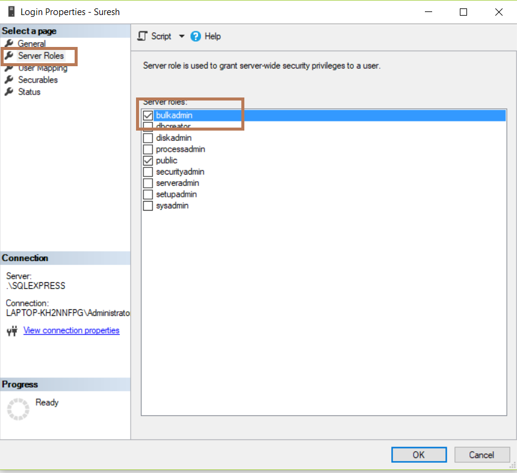Click the wrench icon beside Status
Screen dimensions: 517x473
click(x=10, y=91)
